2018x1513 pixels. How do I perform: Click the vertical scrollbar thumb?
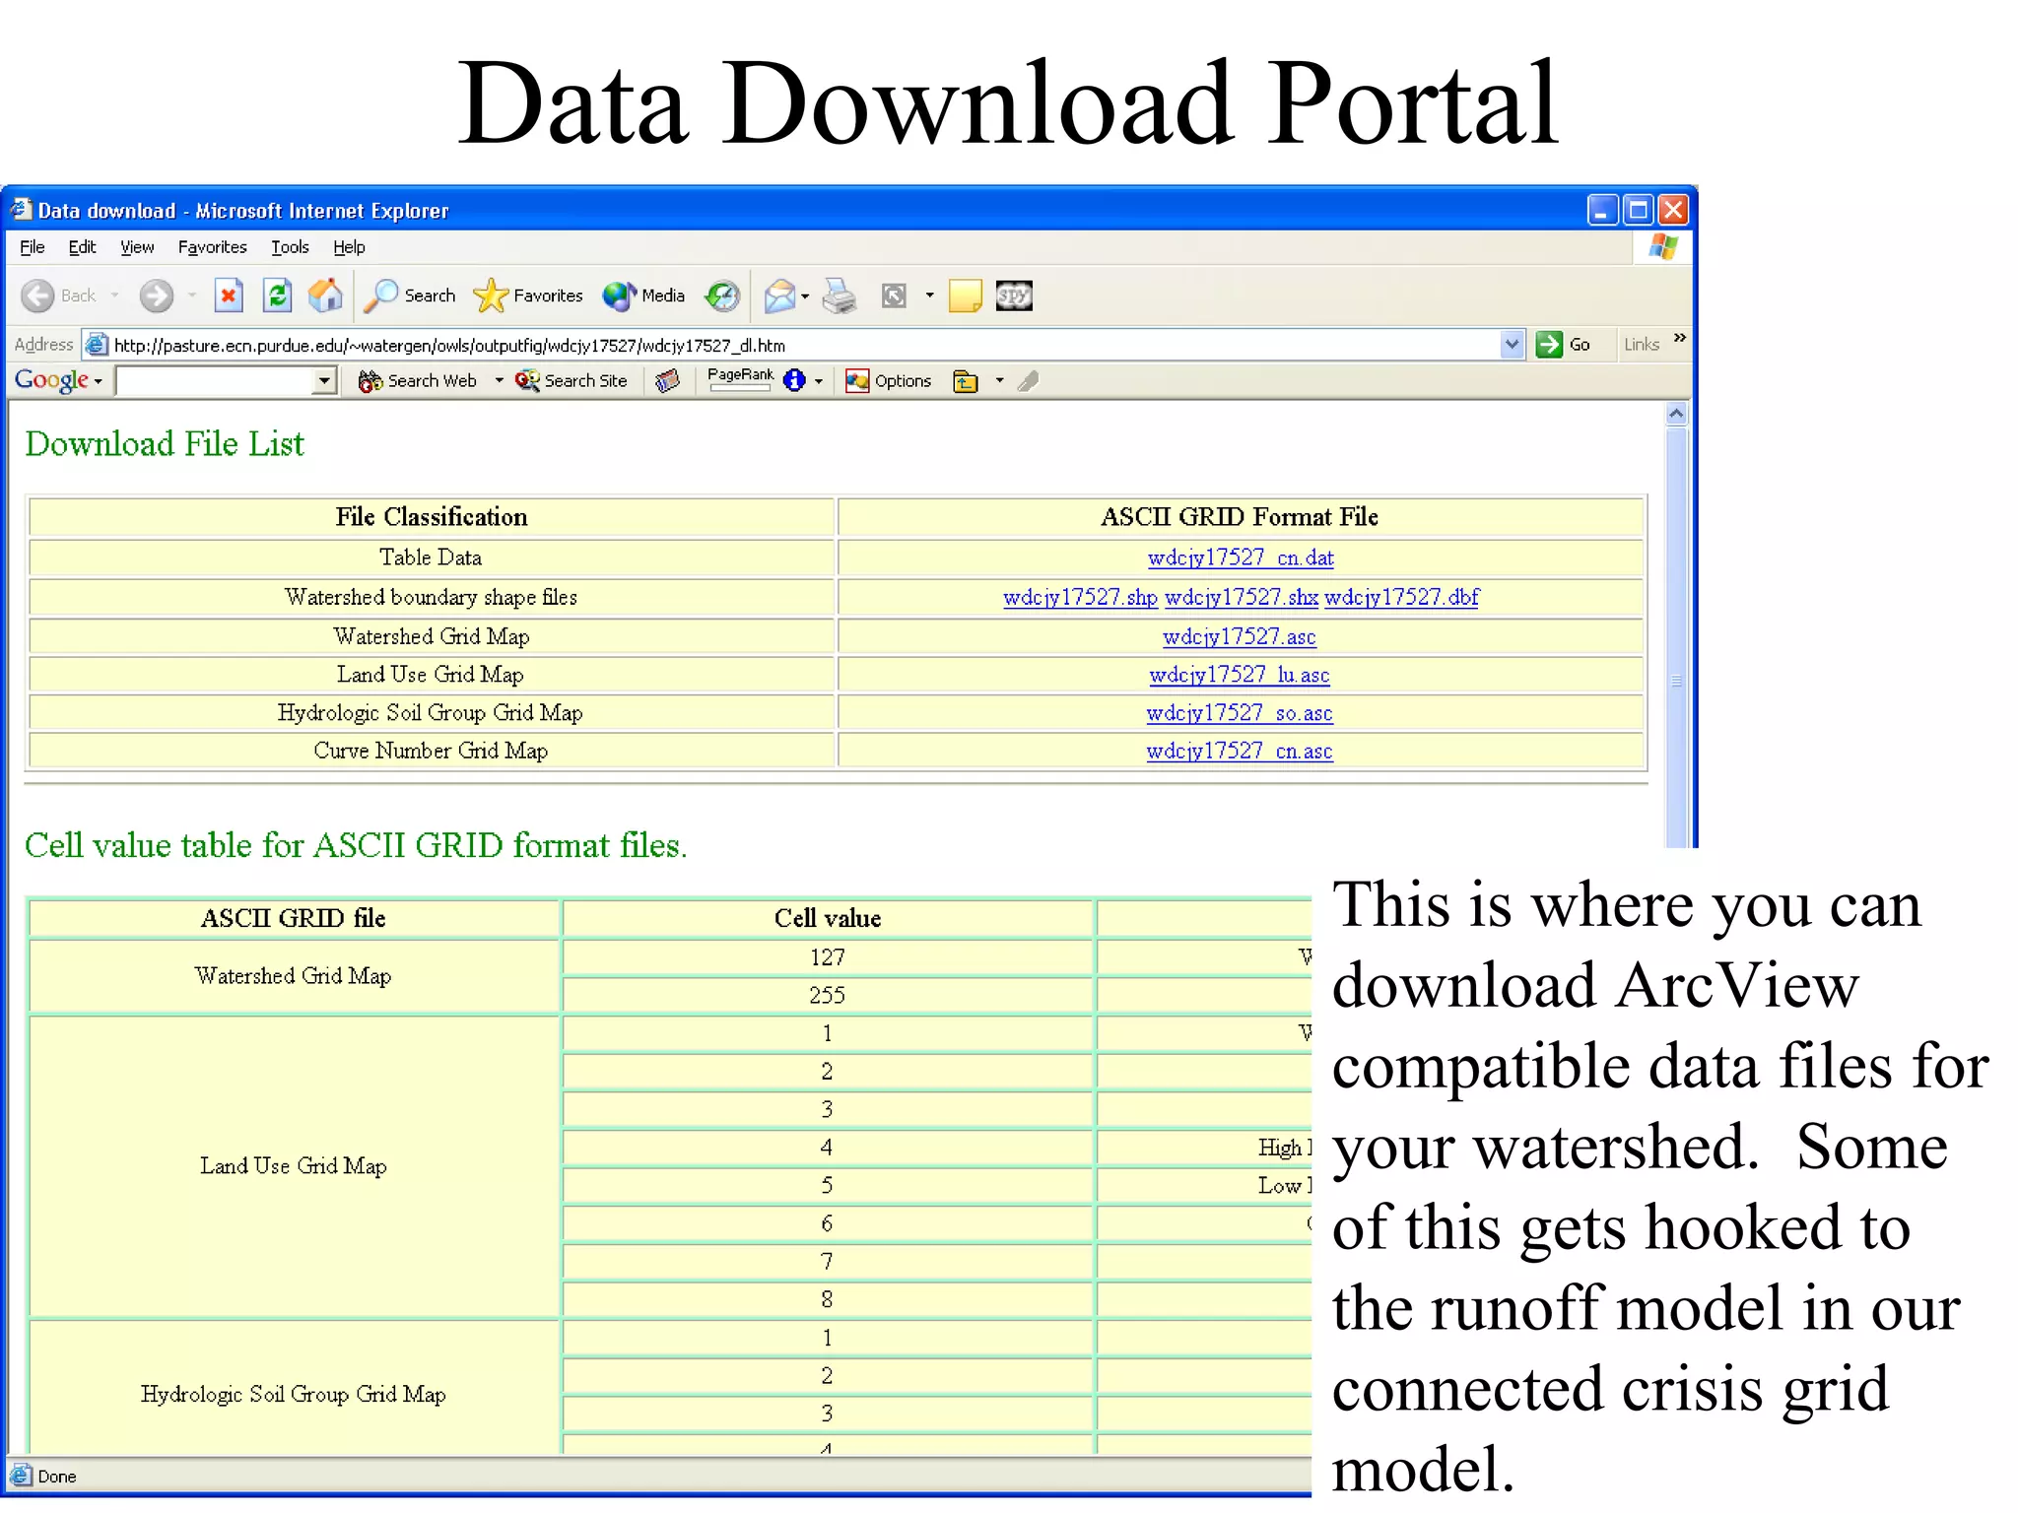1676,636
